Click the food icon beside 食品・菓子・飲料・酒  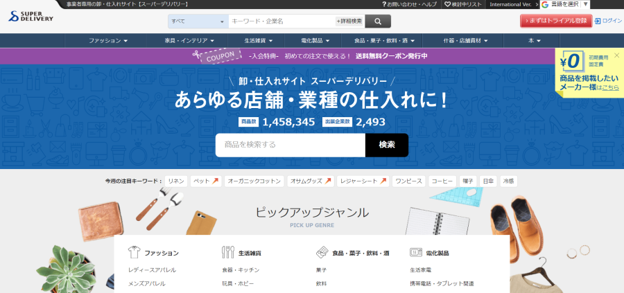point(322,252)
